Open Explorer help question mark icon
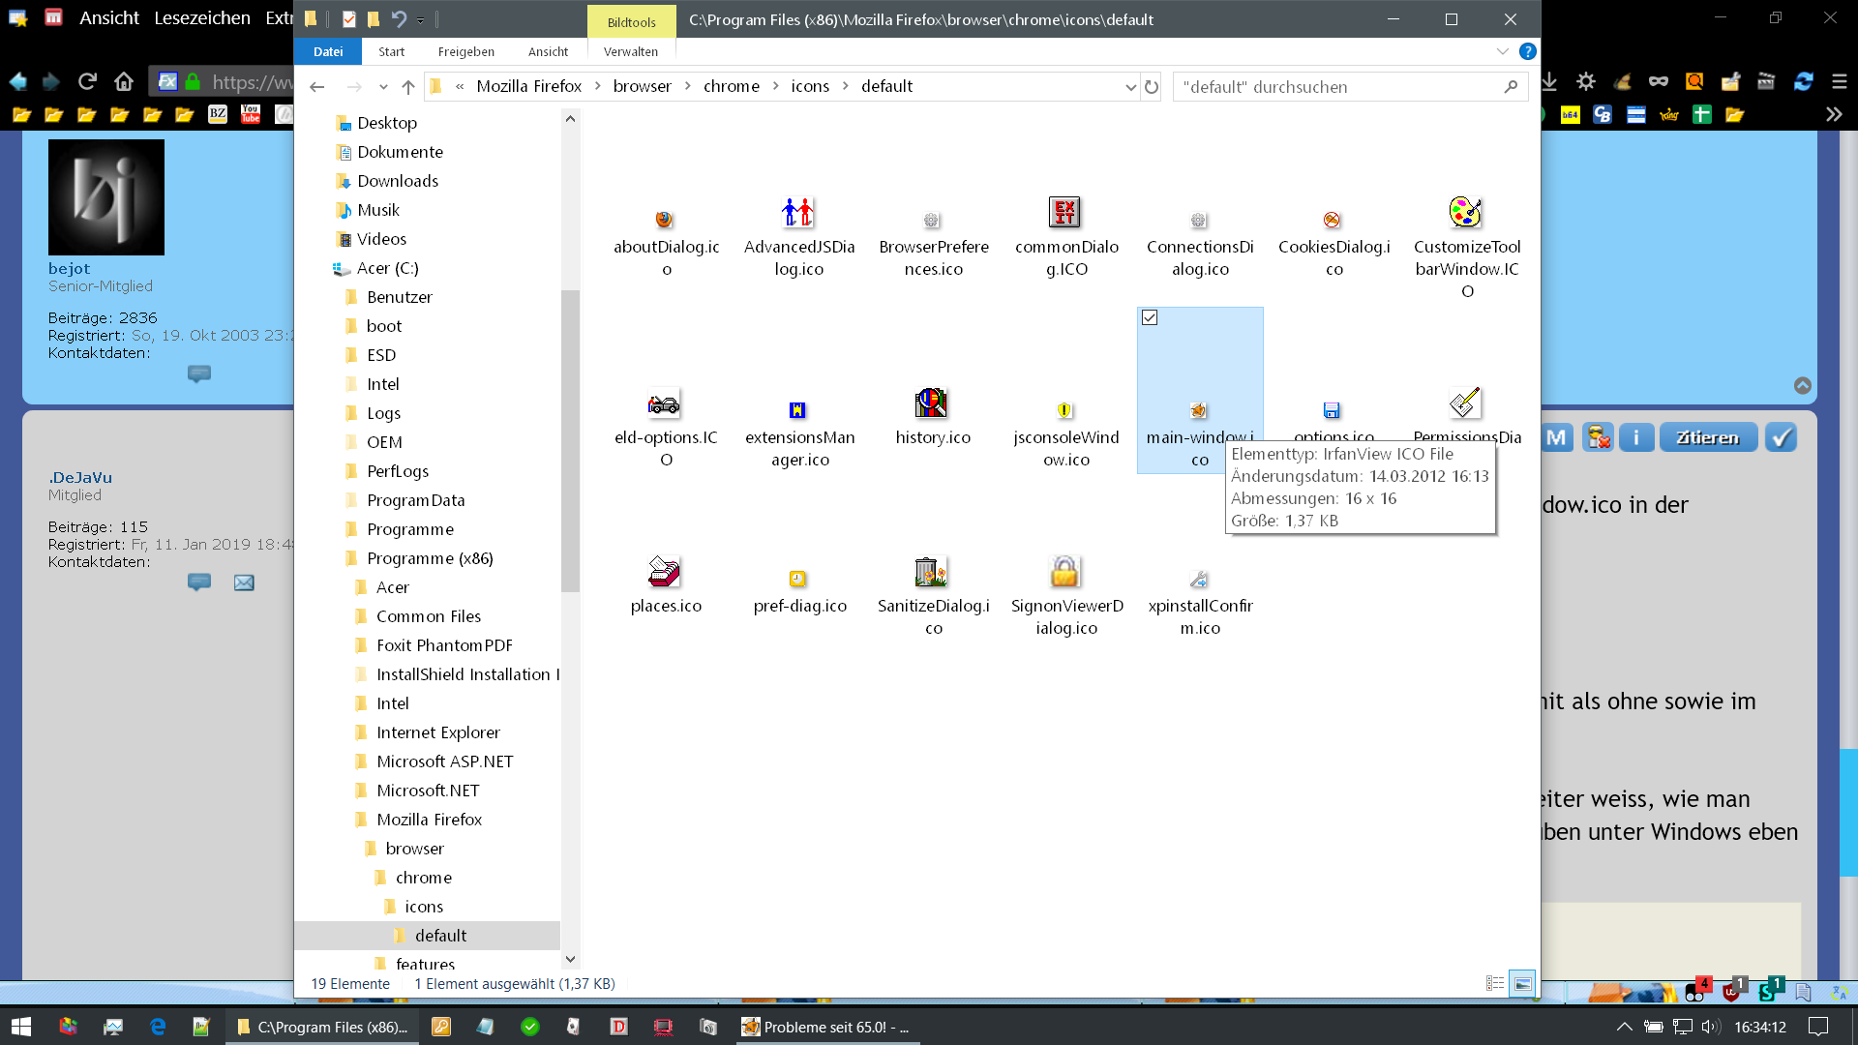This screenshot has height=1045, width=1858. (1527, 51)
